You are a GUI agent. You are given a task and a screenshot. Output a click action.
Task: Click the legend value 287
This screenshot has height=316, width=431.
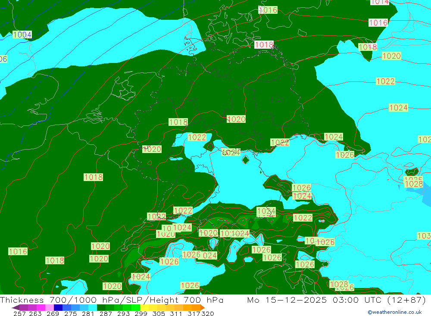(x=106, y=313)
